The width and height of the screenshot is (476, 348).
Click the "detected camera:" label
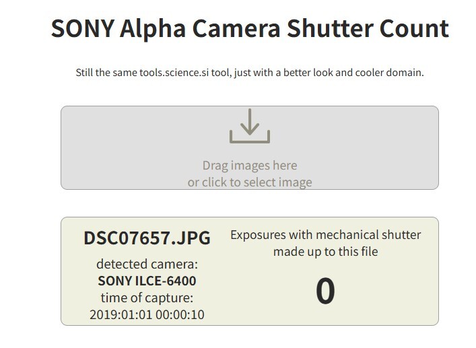coord(147,264)
